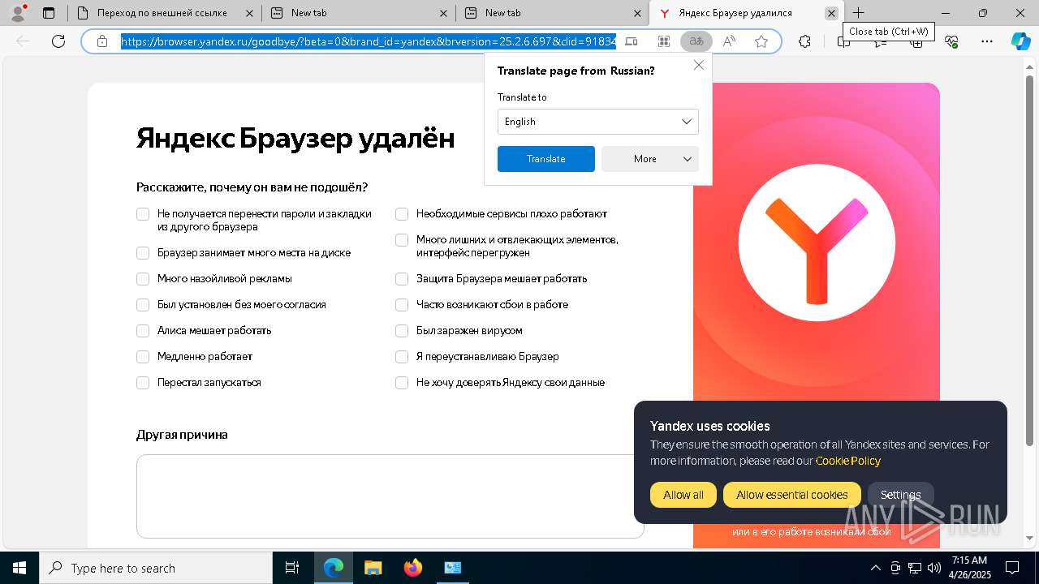Check 'Был установлен без моего согласия'
This screenshot has width=1039, height=584.
(143, 305)
